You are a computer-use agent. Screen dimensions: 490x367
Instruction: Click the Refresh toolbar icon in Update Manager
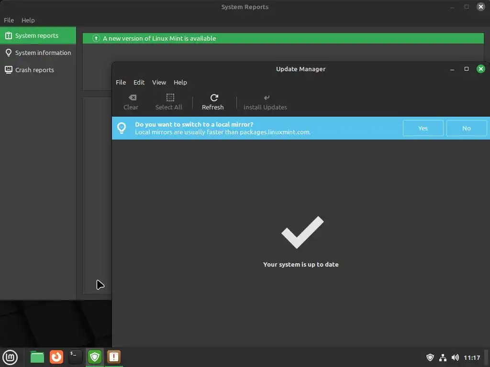point(214,97)
